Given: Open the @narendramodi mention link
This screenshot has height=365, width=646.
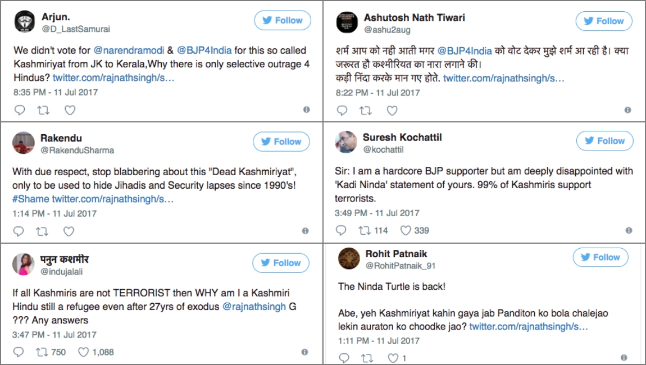Looking at the screenshot, I should tap(128, 50).
